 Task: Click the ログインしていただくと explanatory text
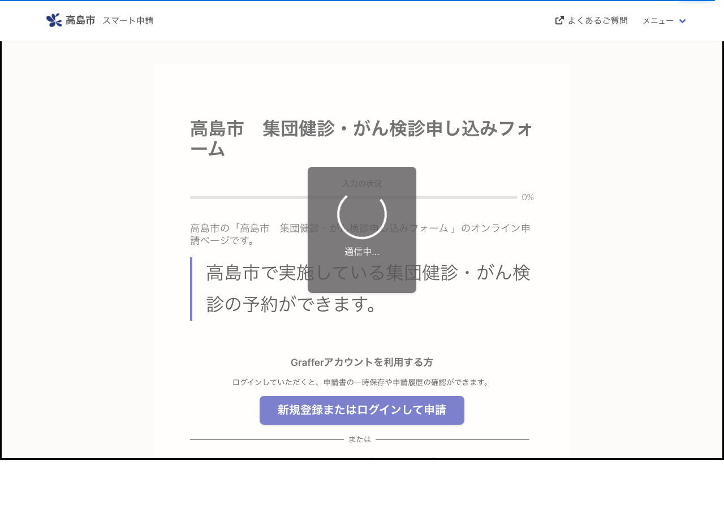click(x=362, y=382)
